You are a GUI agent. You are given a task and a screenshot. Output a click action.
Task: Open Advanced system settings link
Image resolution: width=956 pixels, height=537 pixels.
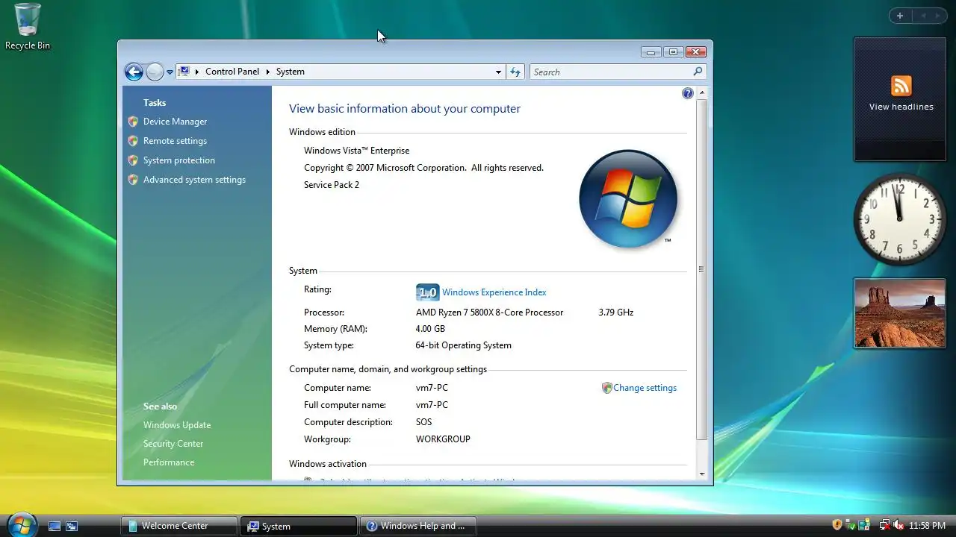tap(194, 180)
